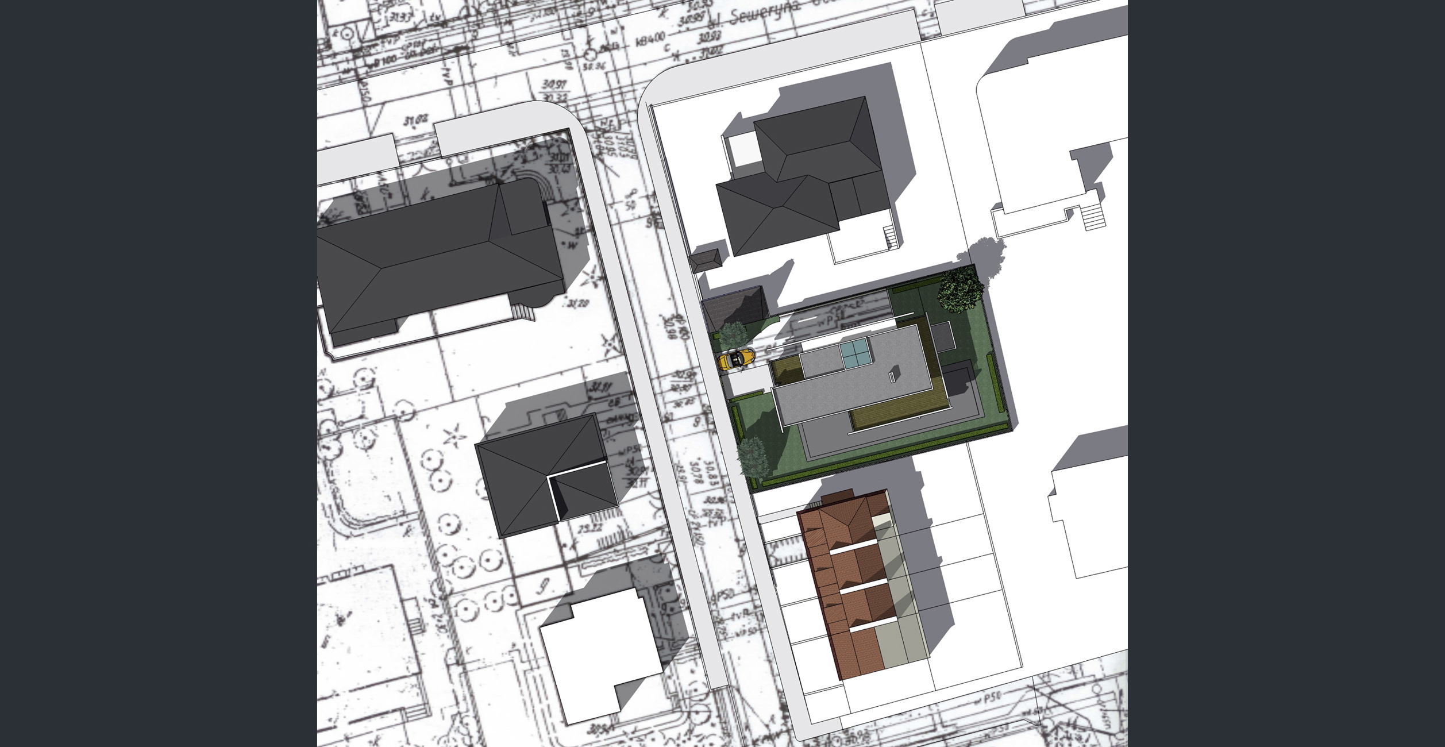Select the white building footprint at bottom left
Viewport: 1445px width, 747px height.
[x=600, y=657]
